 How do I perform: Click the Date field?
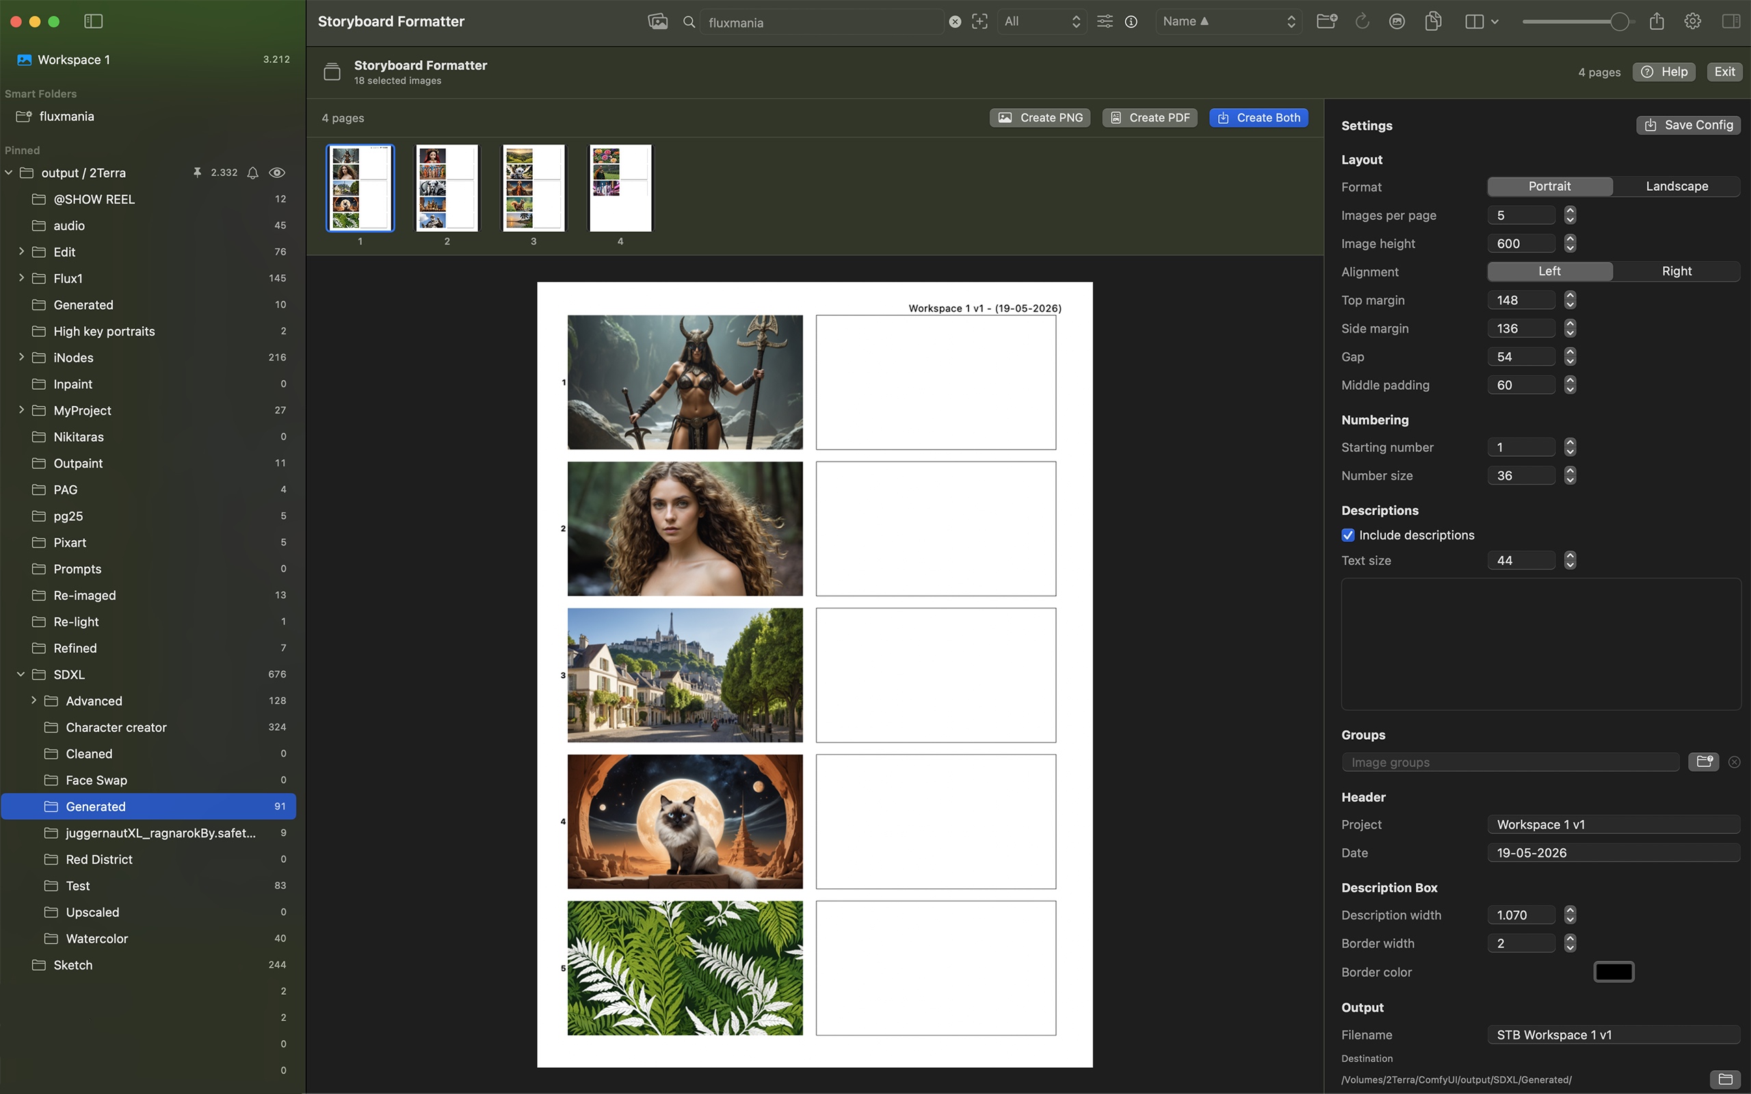tap(1614, 853)
